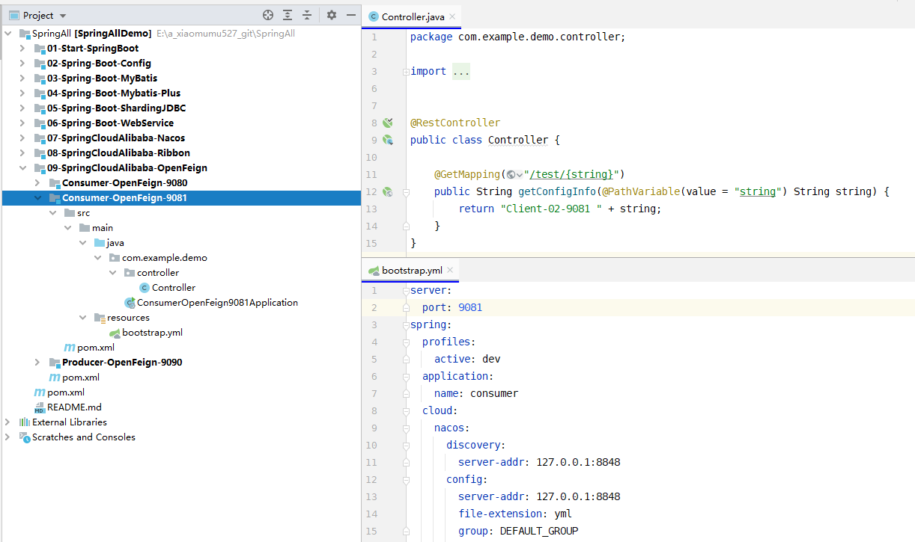The width and height of the screenshot is (915, 542).
Task: Collapse the 09-SpringCloudAlibaba-OpenFeign folder
Action: coord(22,168)
